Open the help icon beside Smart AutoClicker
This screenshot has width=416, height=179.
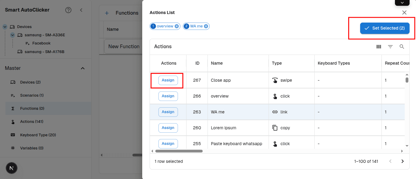pyautogui.click(x=68, y=10)
